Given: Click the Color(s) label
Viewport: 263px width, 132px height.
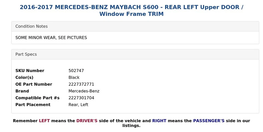Looking at the screenshot, I should (x=24, y=78).
